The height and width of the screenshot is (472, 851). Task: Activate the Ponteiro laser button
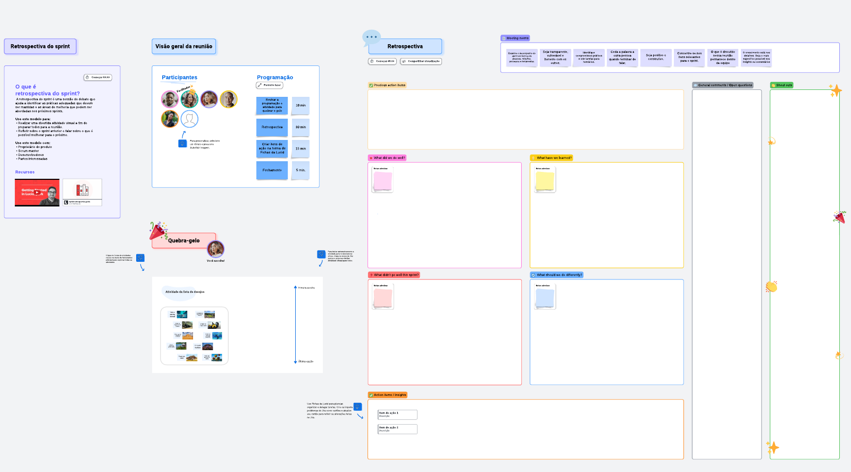pos(270,85)
